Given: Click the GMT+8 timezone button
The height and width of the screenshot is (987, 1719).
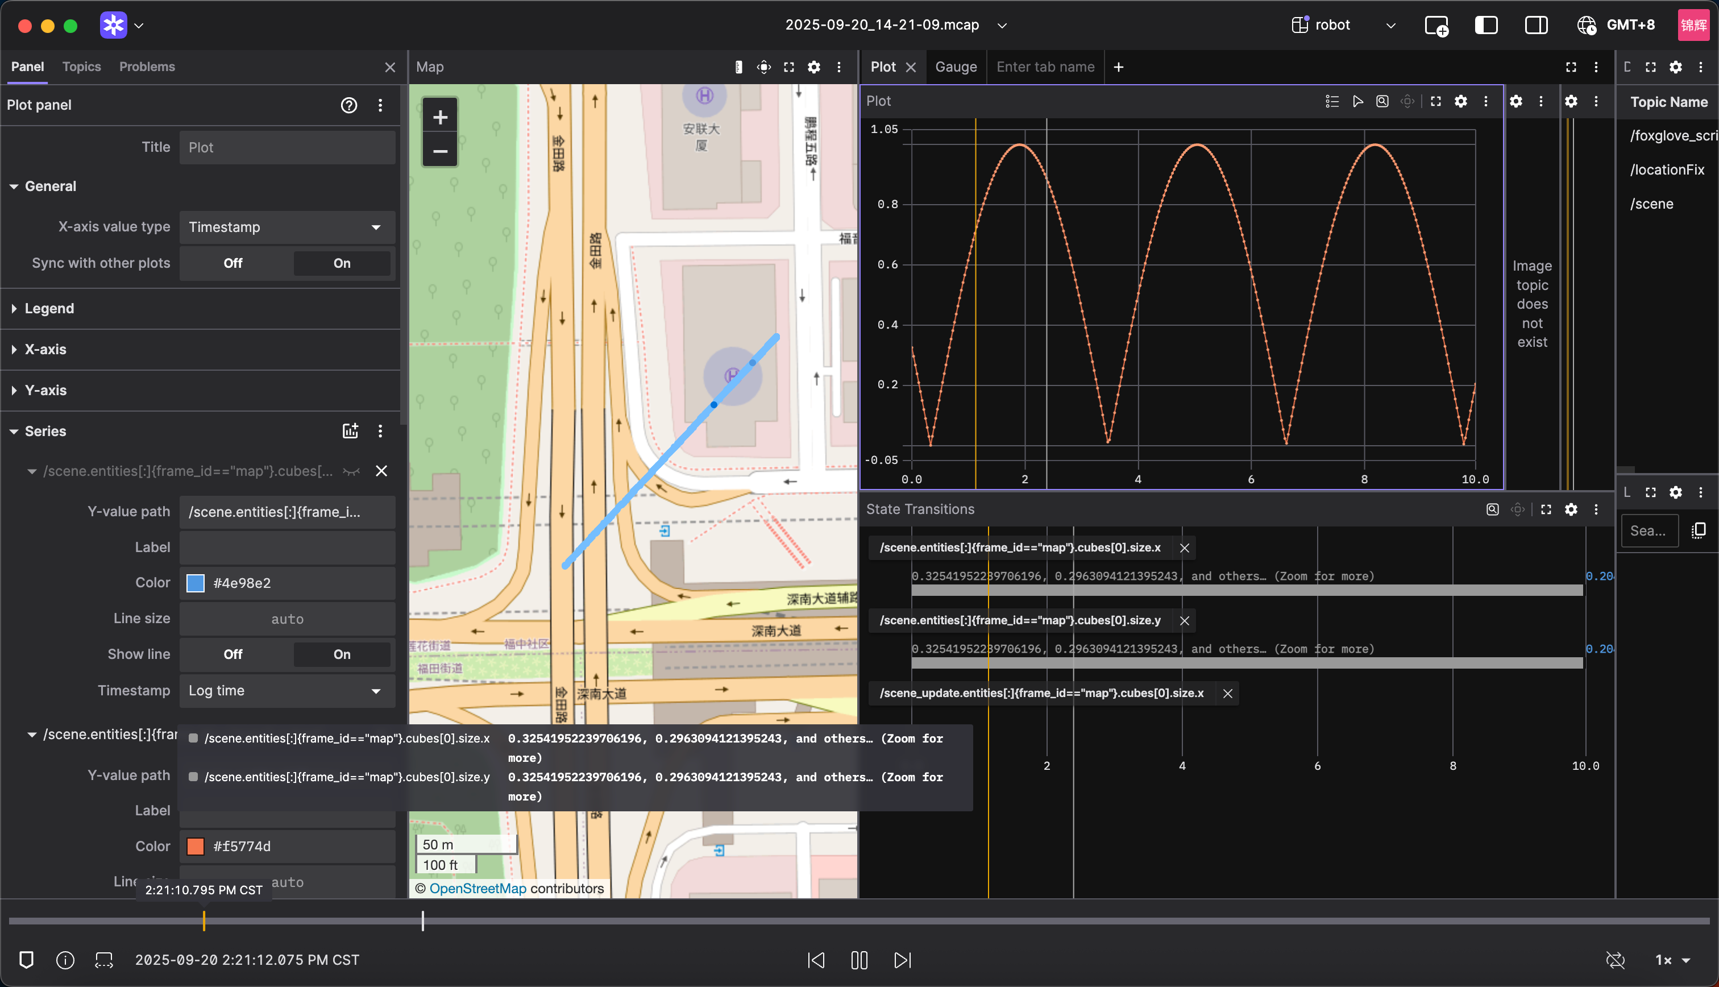Looking at the screenshot, I should [x=1617, y=25].
